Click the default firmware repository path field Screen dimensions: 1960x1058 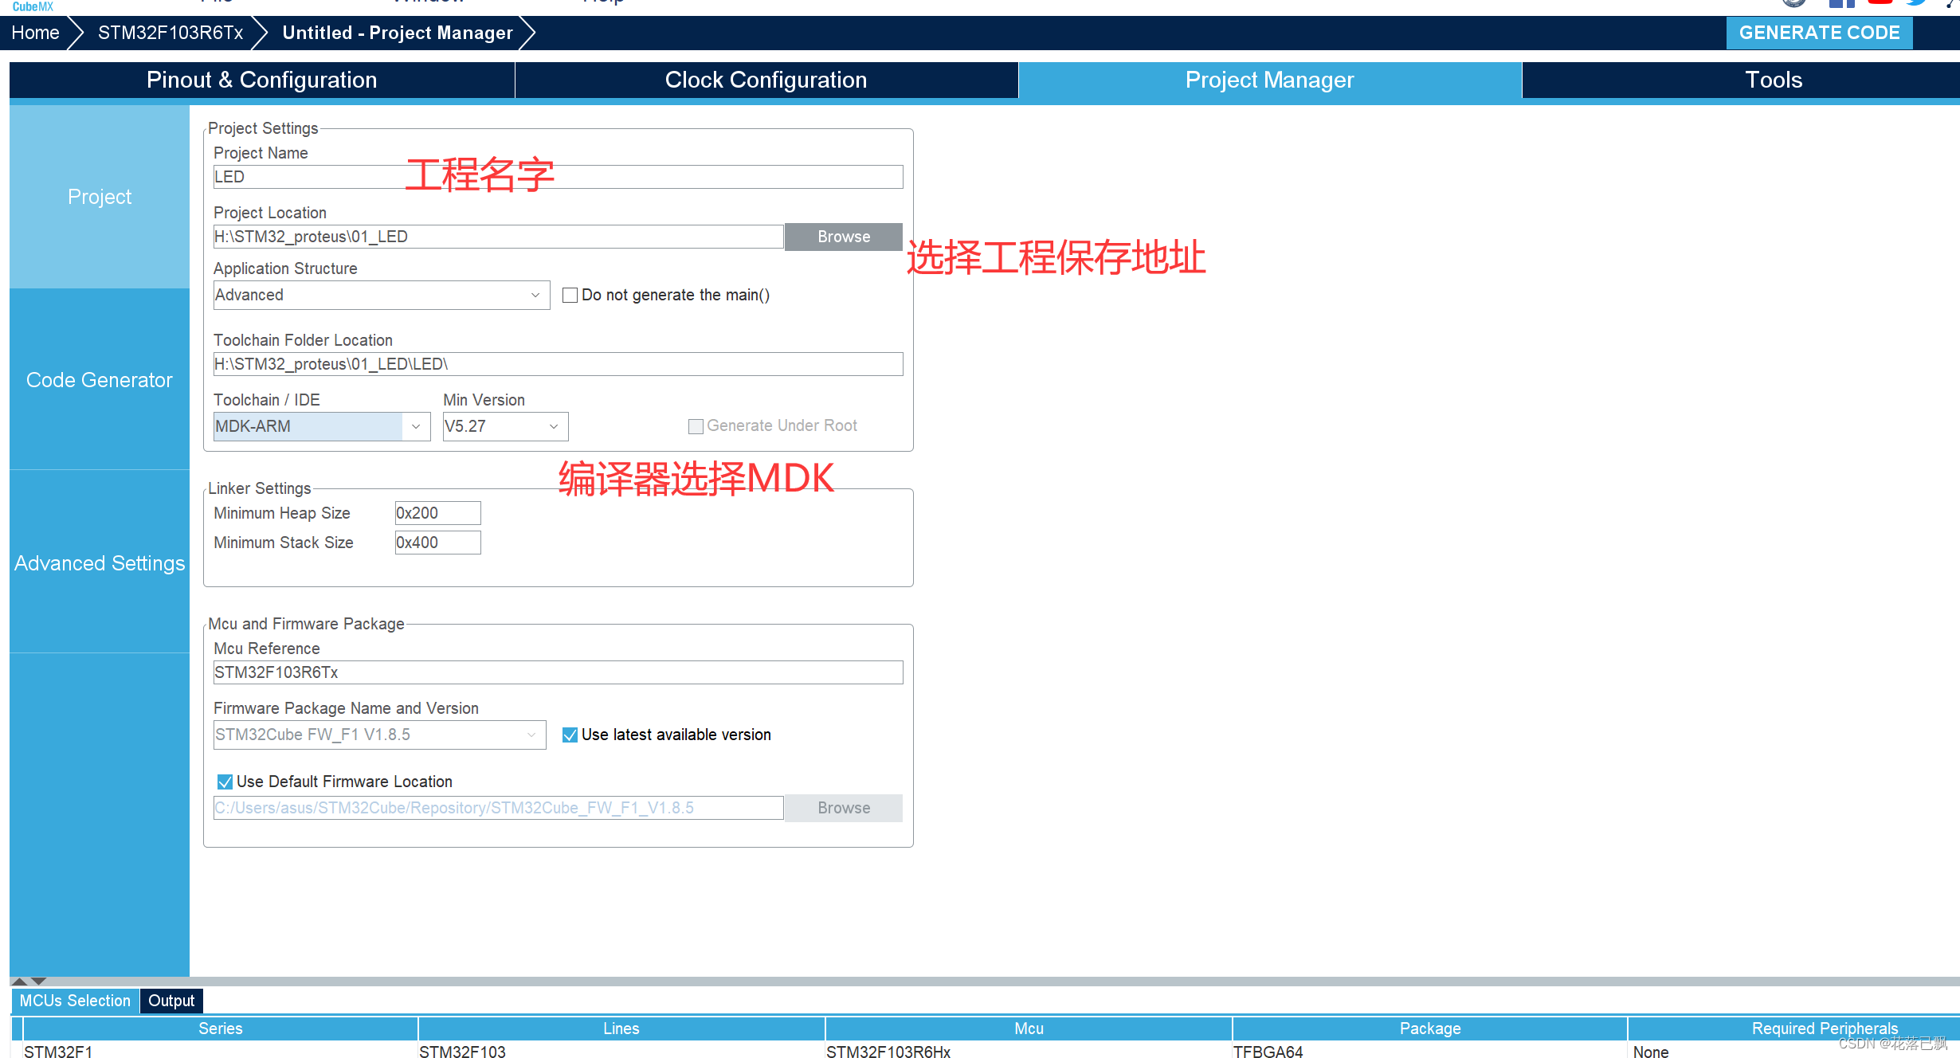coord(499,808)
